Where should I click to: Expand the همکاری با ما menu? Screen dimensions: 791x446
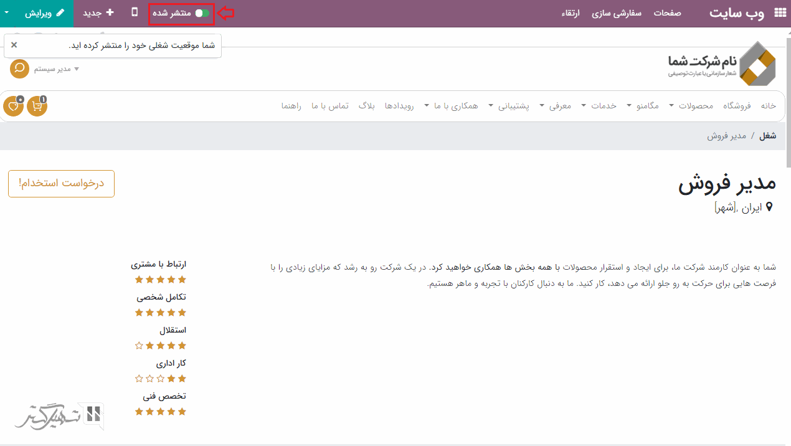pyautogui.click(x=452, y=106)
